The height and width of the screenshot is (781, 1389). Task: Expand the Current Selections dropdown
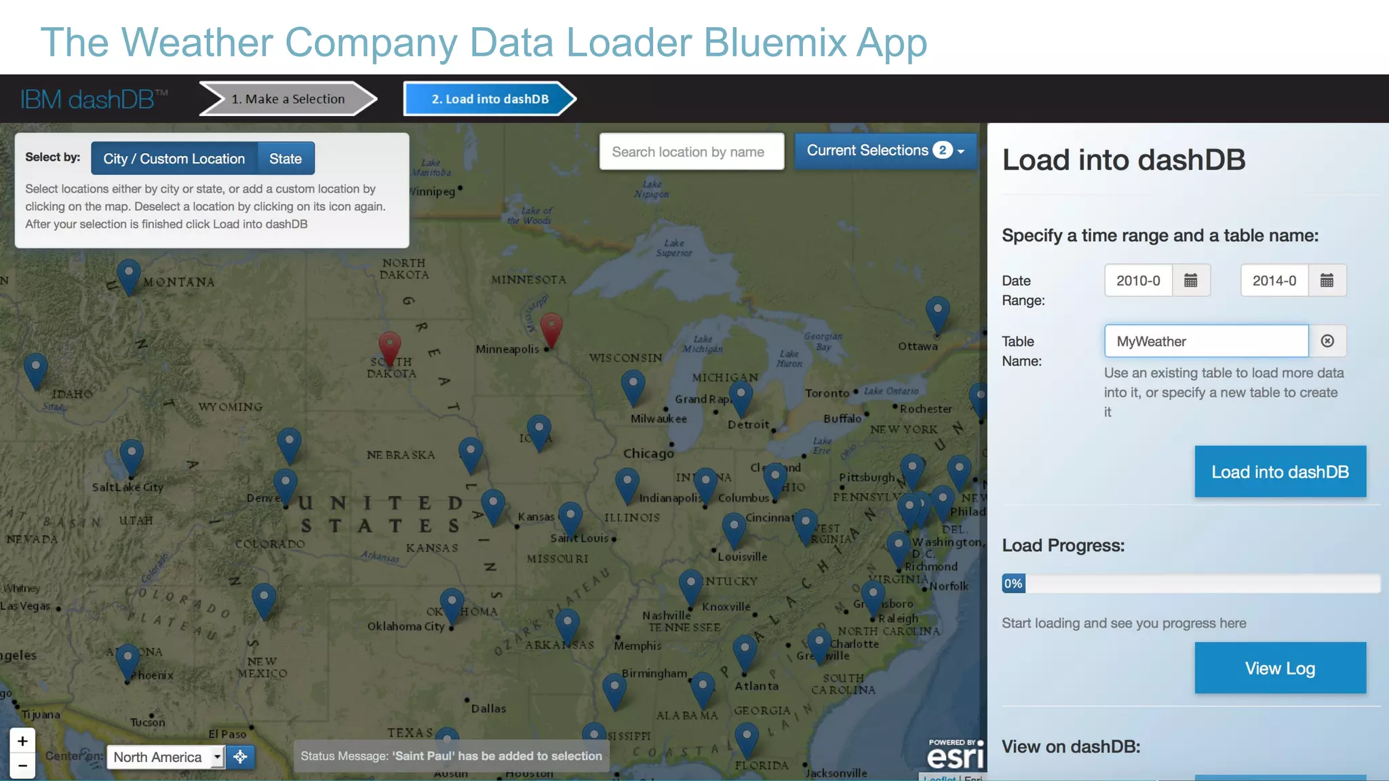[885, 151]
